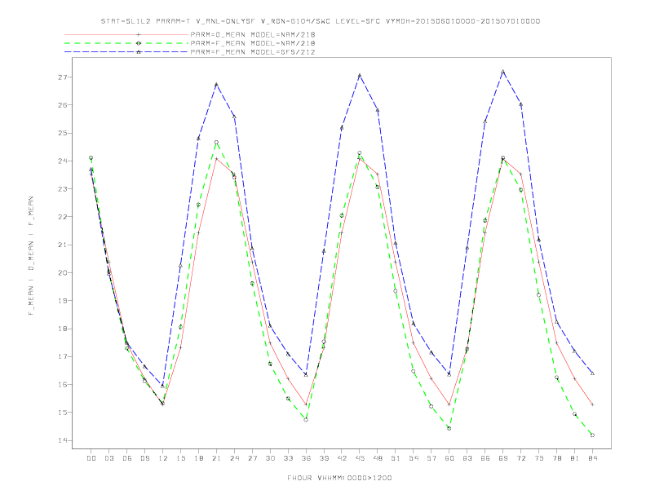
Task: Click x-axis tick label 18
Action: 198,458
